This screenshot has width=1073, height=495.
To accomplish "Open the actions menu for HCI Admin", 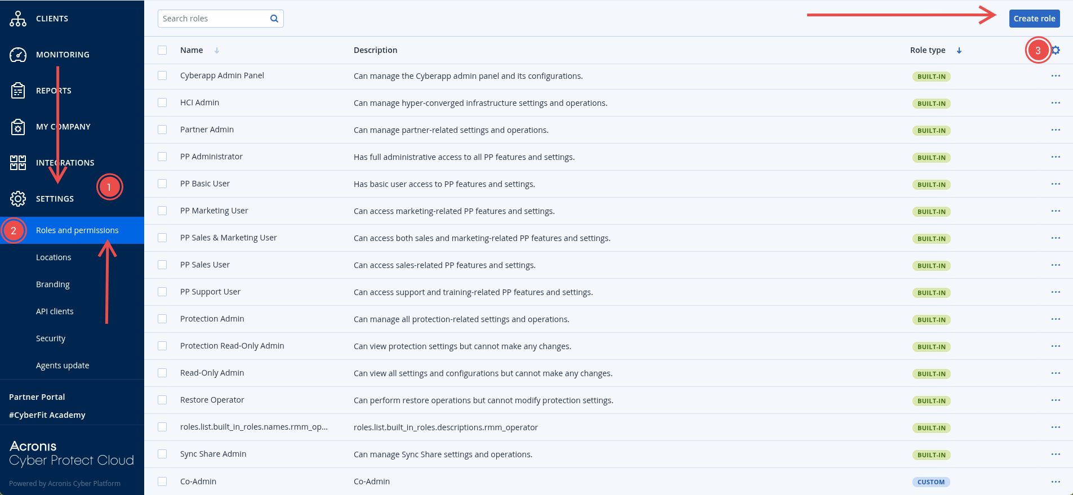I will point(1056,103).
